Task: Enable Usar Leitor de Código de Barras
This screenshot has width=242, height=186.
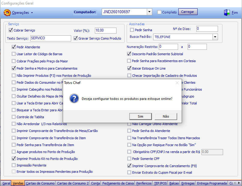Action: 14,54
